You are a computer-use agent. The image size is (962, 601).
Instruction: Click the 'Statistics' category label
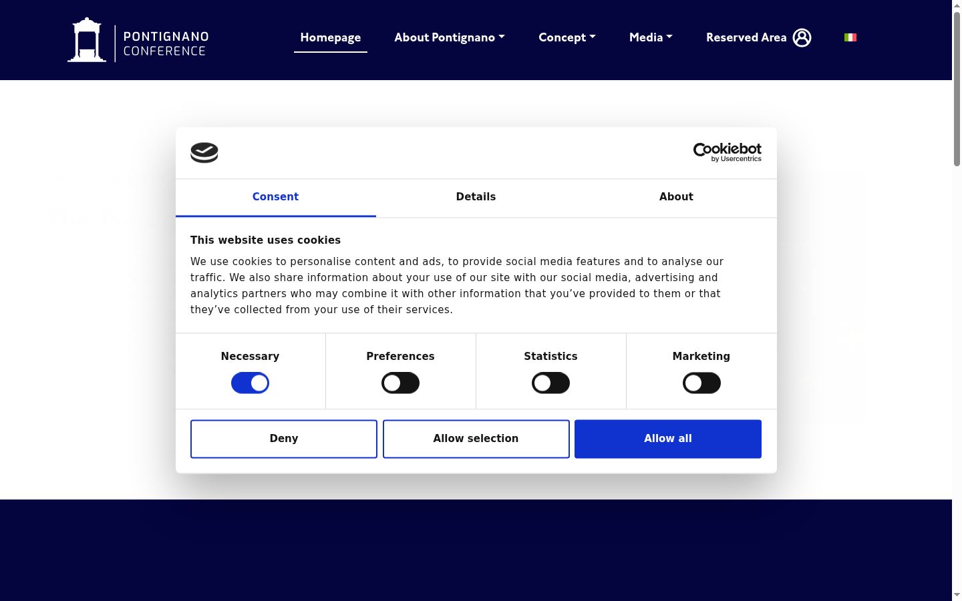point(550,357)
